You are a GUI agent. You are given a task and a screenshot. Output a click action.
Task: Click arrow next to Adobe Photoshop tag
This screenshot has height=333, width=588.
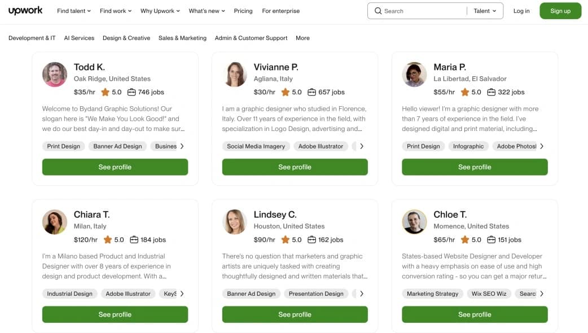point(542,146)
